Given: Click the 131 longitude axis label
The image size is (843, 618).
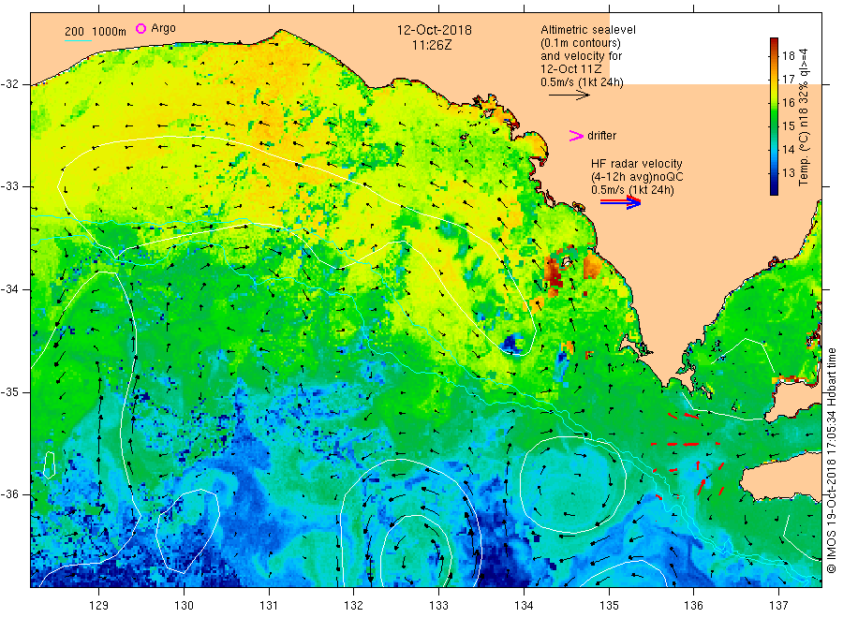Looking at the screenshot, I should [x=269, y=606].
